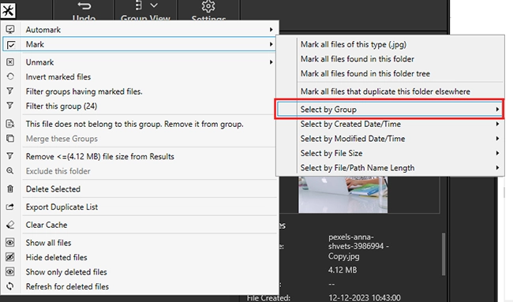Expand the Mark submenu arrow
Image resolution: width=513 pixels, height=302 pixels.
click(271, 44)
